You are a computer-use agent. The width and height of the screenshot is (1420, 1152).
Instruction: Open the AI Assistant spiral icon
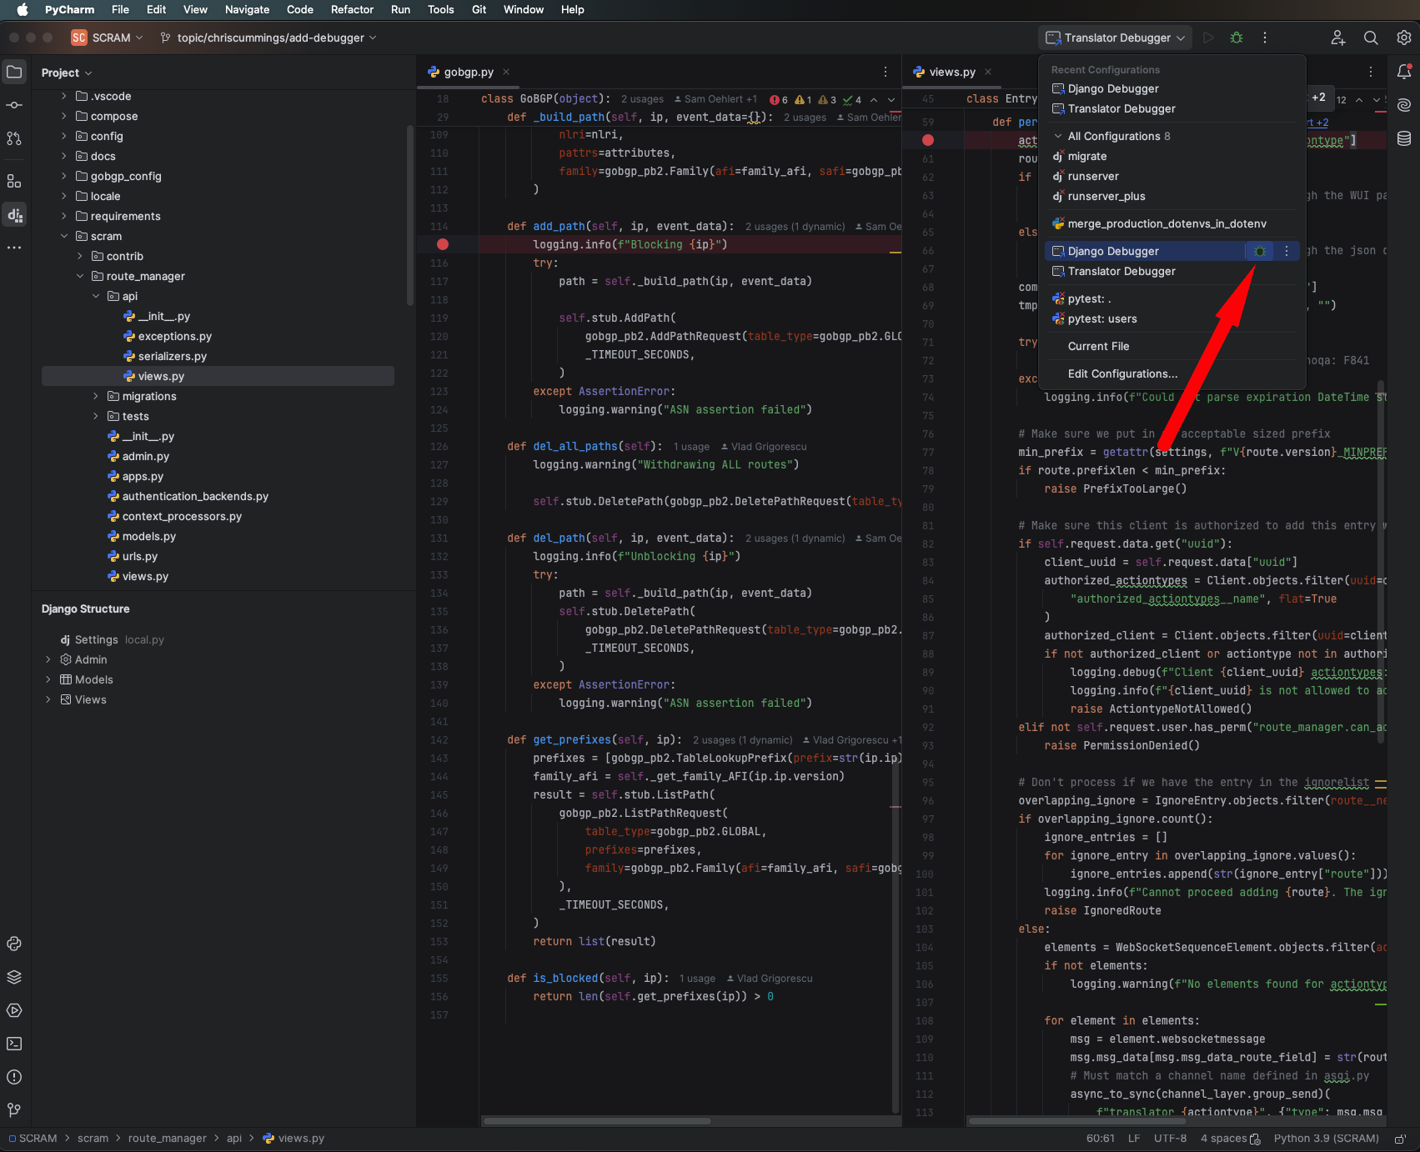[x=1404, y=105]
